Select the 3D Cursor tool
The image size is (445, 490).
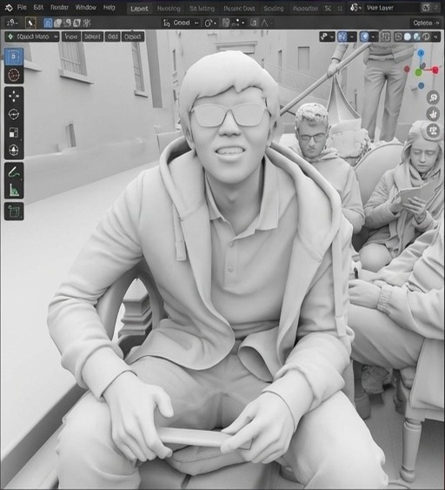14,75
